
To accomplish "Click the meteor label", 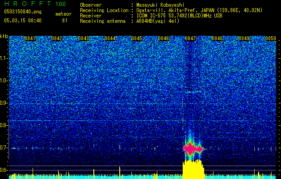I will click(x=63, y=14).
